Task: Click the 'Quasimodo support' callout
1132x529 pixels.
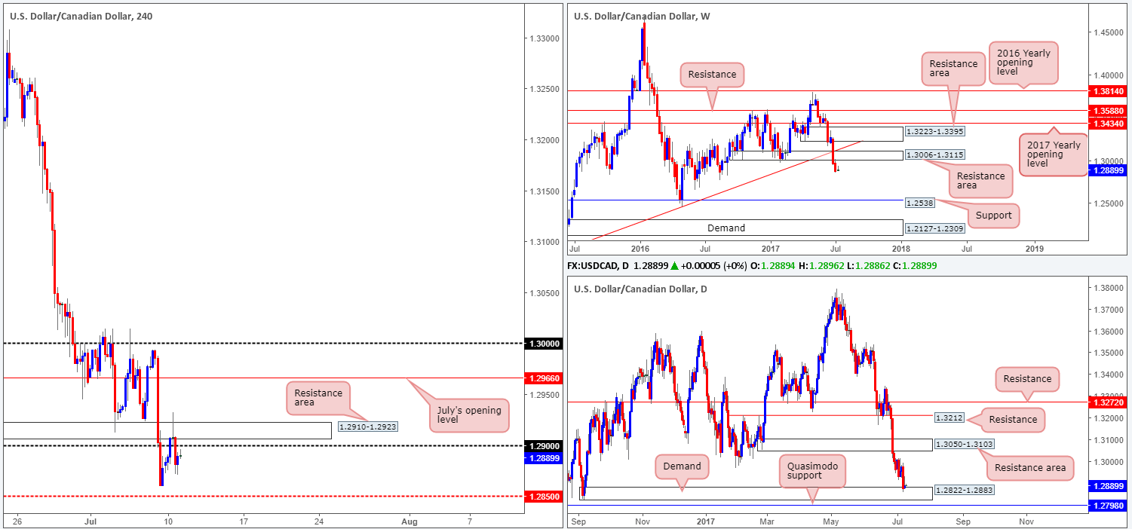Action: (x=811, y=471)
